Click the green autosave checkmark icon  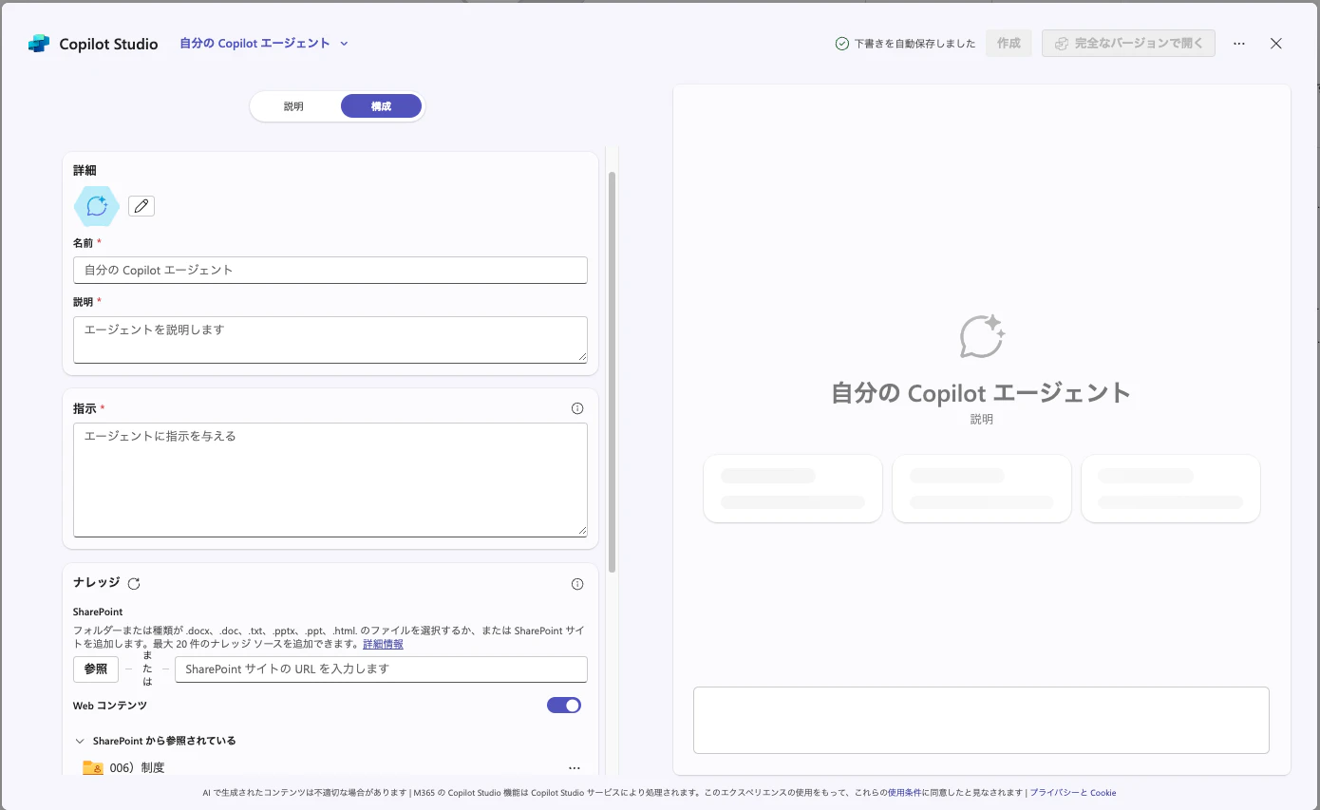[841, 44]
